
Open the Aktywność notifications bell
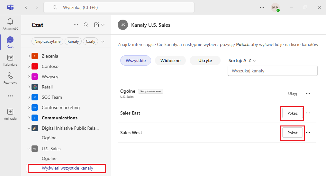click(x=10, y=24)
